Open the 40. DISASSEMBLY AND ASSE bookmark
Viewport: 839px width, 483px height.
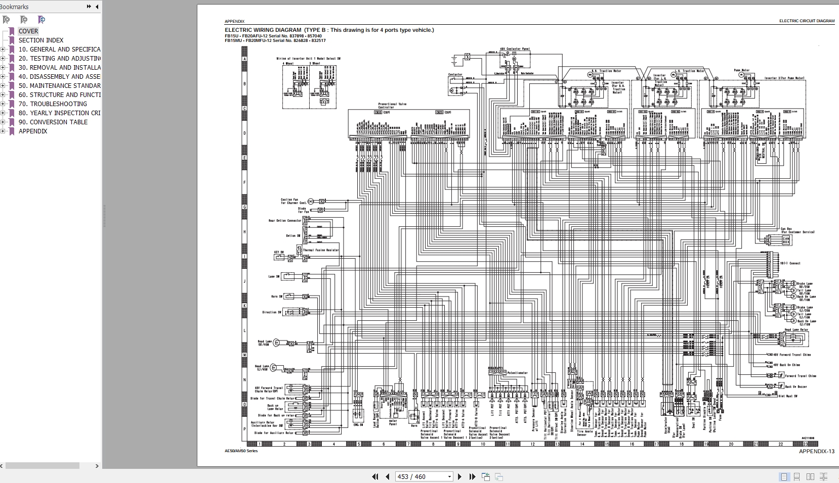point(59,76)
